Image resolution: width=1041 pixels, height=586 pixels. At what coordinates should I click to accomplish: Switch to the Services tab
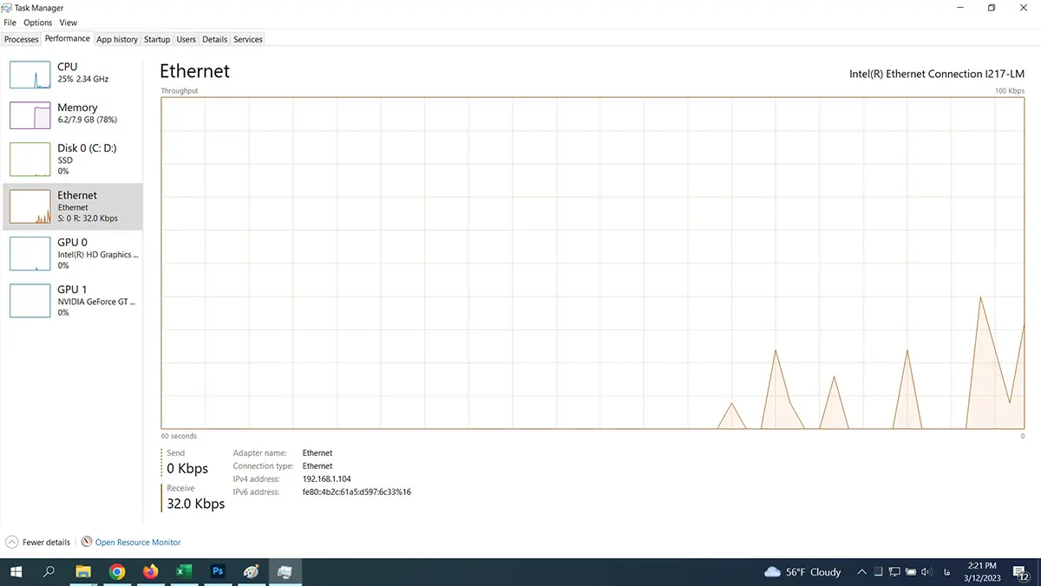248,39
